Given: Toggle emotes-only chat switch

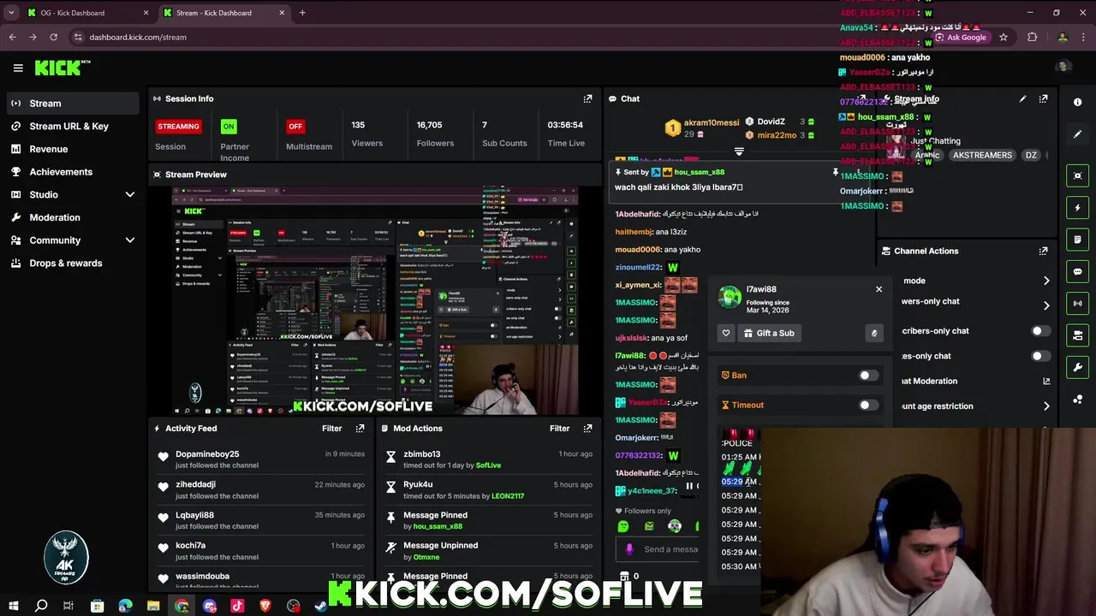Looking at the screenshot, I should click(x=1039, y=356).
